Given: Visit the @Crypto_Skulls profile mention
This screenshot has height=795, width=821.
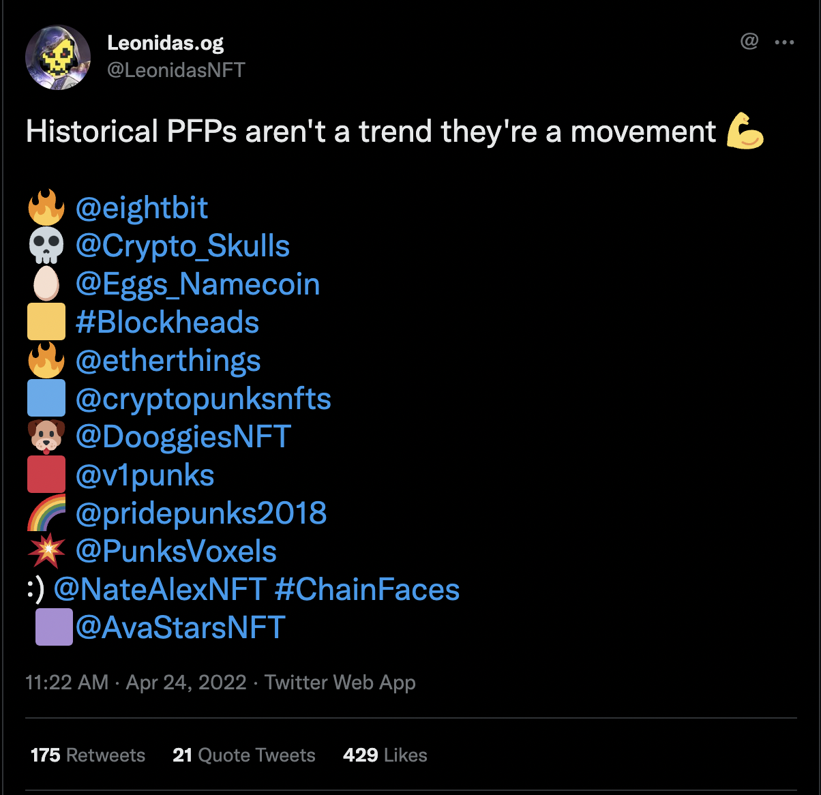Looking at the screenshot, I should [183, 246].
